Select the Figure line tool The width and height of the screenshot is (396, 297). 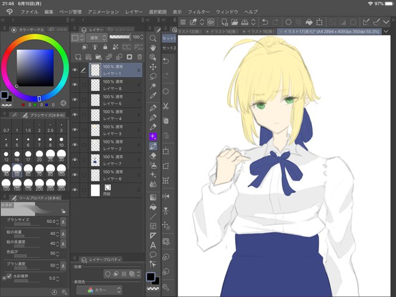pos(153,217)
